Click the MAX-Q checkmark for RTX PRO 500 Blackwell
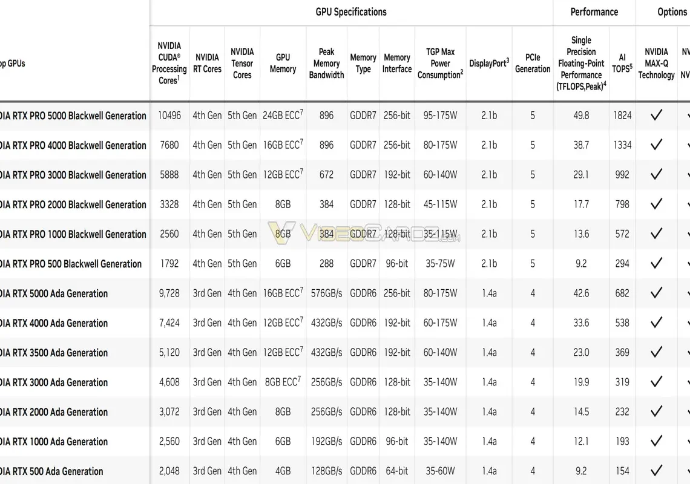 pyautogui.click(x=656, y=264)
